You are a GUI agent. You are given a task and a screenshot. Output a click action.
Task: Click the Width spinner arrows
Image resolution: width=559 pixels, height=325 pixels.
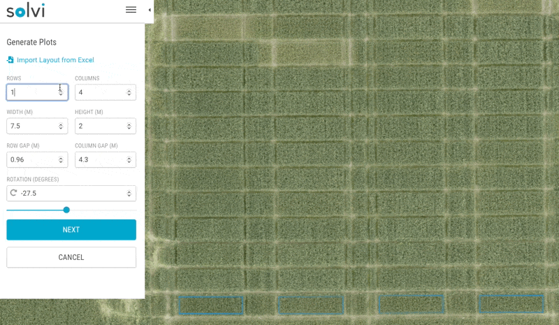point(61,127)
